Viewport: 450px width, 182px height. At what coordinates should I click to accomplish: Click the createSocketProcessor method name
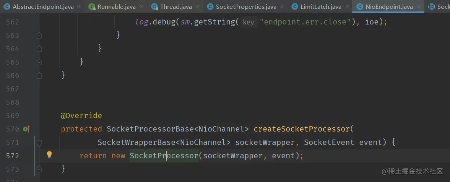click(x=302, y=129)
